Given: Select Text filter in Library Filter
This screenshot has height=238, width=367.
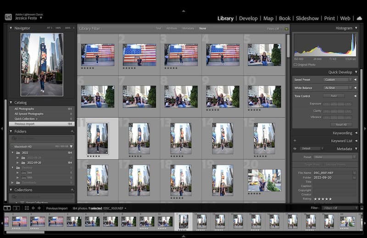Looking at the screenshot, I should point(158,28).
